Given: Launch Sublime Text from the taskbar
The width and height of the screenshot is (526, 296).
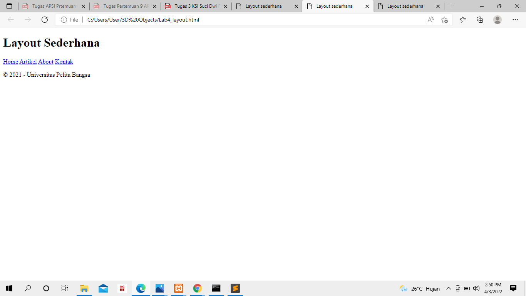Looking at the screenshot, I should (235, 288).
